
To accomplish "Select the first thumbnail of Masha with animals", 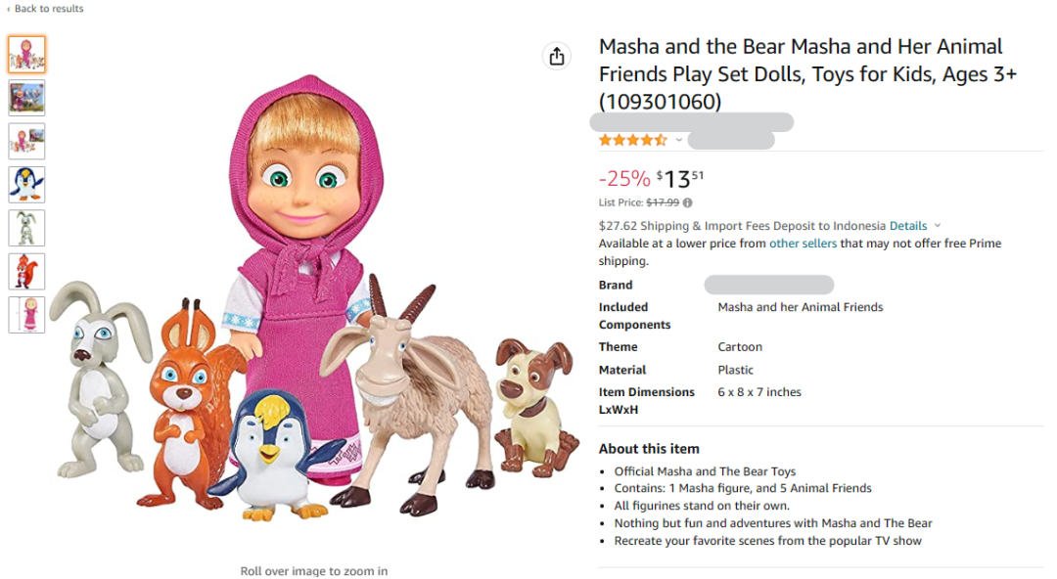I will point(27,55).
